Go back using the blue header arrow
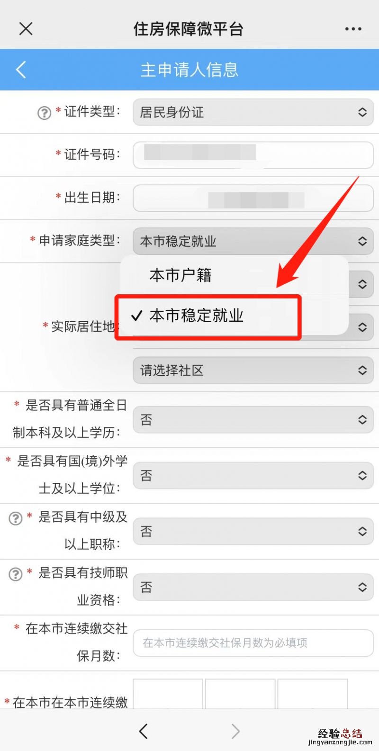Screen dimensions: 379x751 [21, 70]
